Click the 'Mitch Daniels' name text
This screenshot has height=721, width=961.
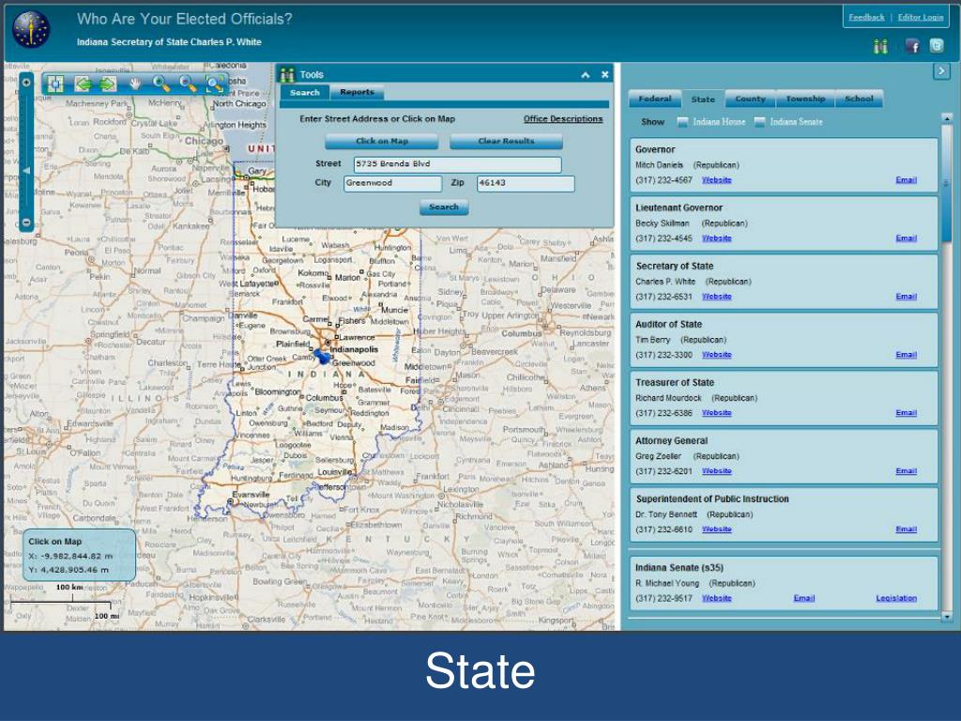(x=659, y=165)
